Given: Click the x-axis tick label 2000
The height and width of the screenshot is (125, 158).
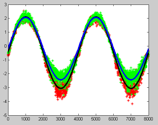Looking at the screenshot, I should click(x=43, y=119).
